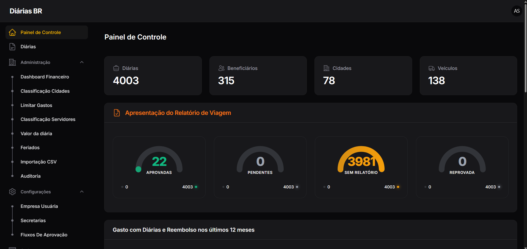Click the Apresentação do Relatório de Viagem heading
The image size is (527, 249).
point(178,113)
